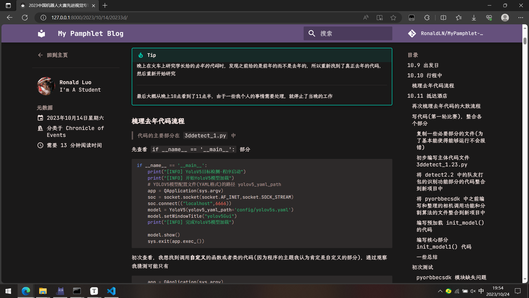Toggle split screen browser icon
The image size is (529, 298).
(443, 18)
